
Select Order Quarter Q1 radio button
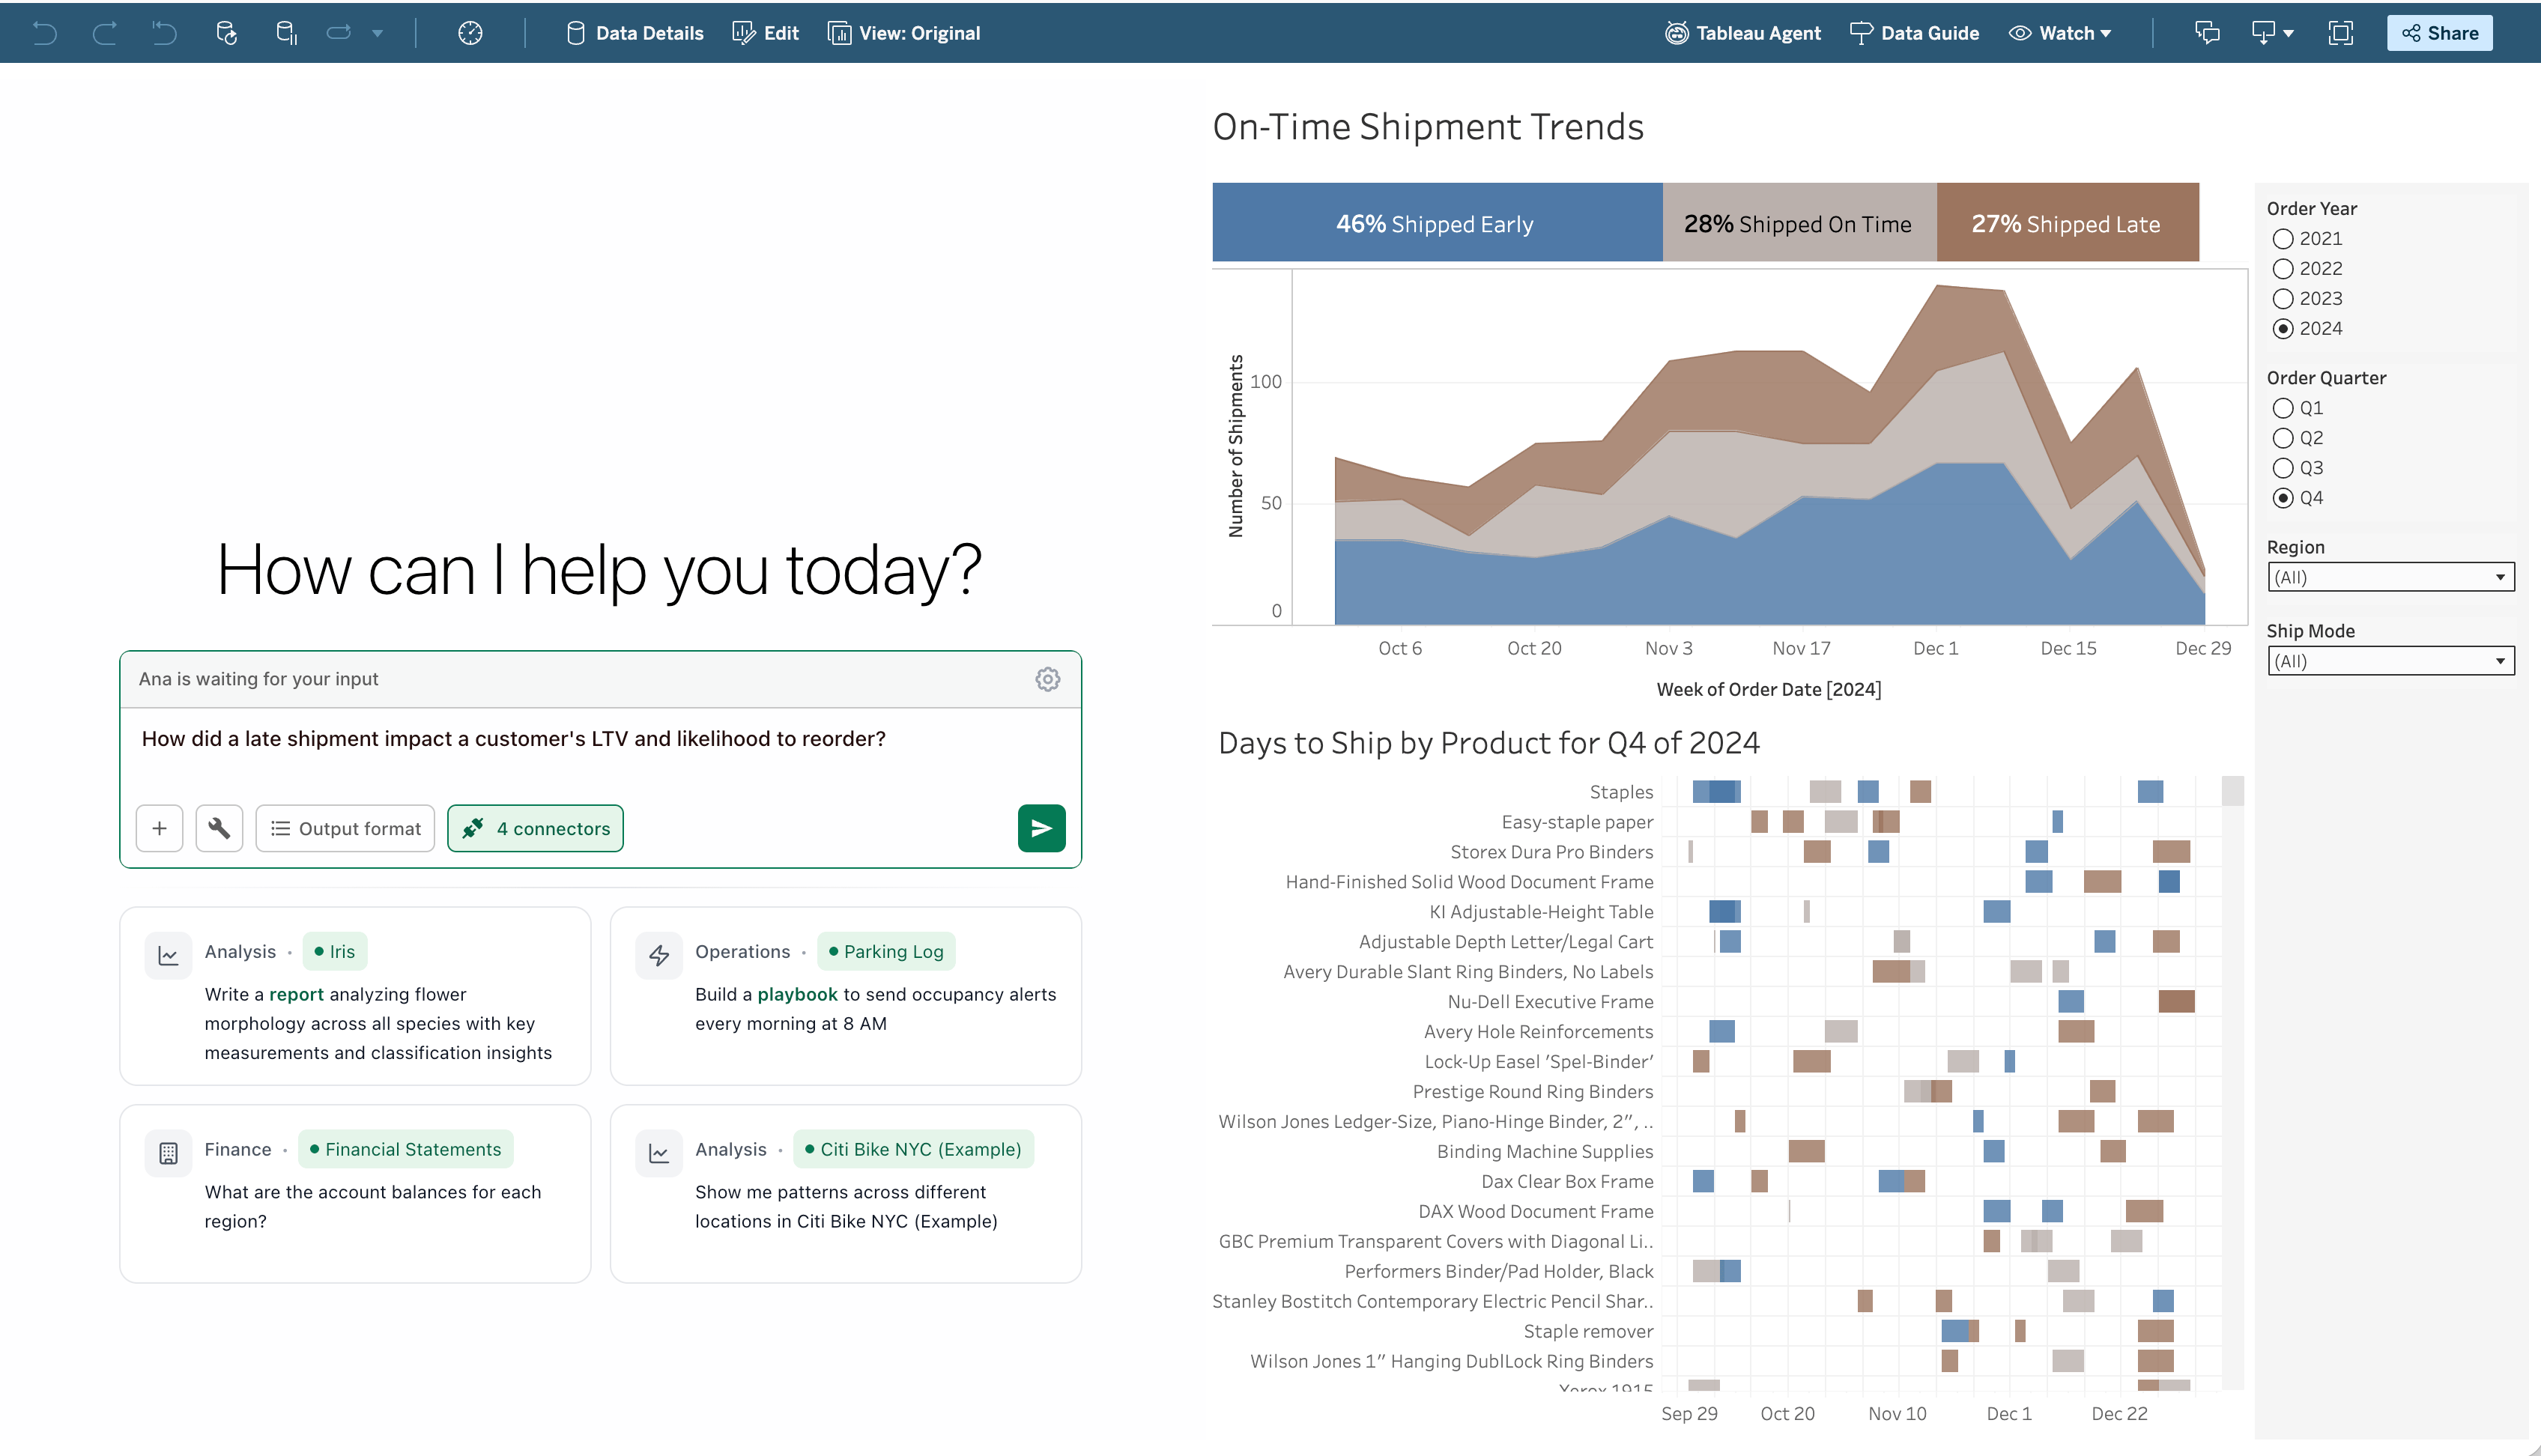point(2283,408)
